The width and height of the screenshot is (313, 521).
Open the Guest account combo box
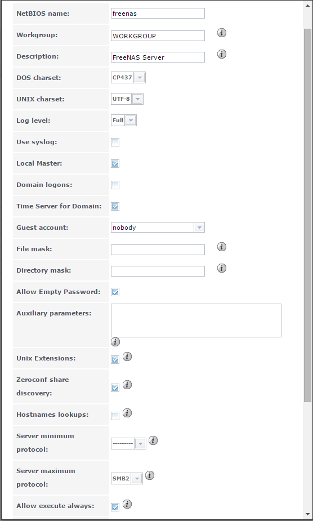[158, 228]
